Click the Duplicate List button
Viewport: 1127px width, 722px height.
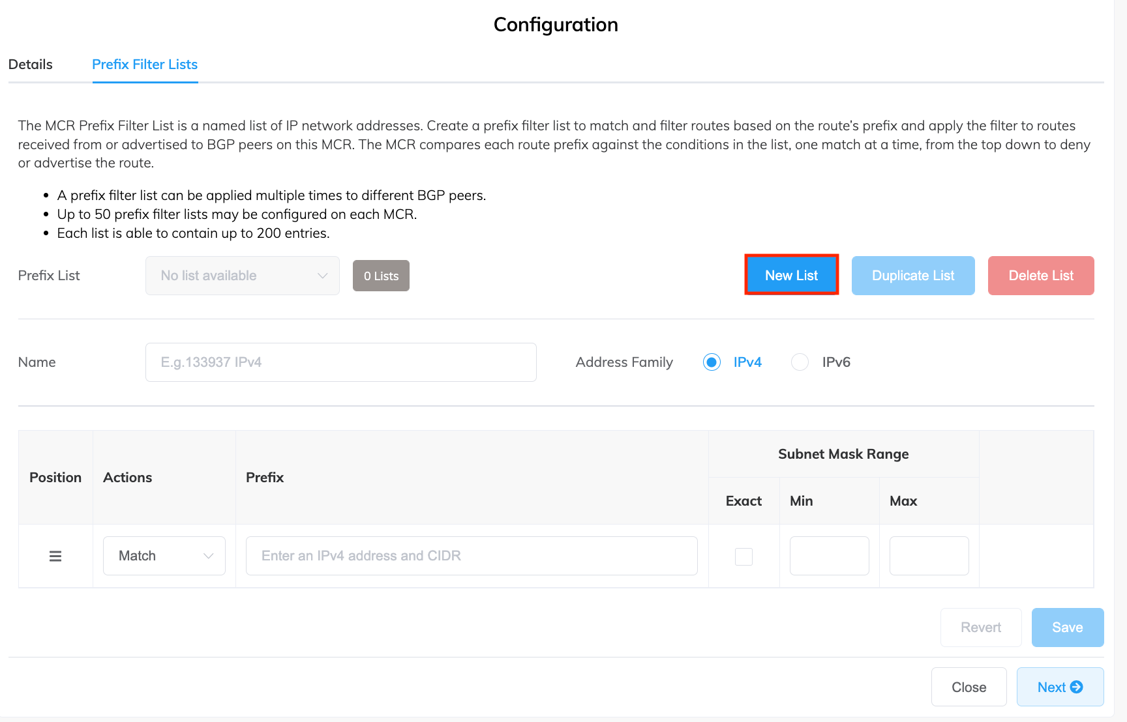913,276
